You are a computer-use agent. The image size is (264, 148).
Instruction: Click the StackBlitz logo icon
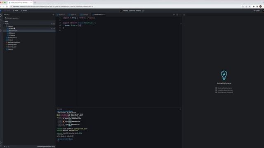coord(1,11)
